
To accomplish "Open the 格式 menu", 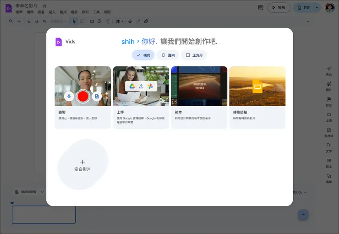I will tap(63, 12).
